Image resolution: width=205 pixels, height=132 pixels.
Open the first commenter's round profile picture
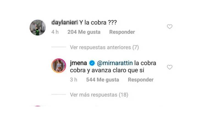(x=38, y=27)
